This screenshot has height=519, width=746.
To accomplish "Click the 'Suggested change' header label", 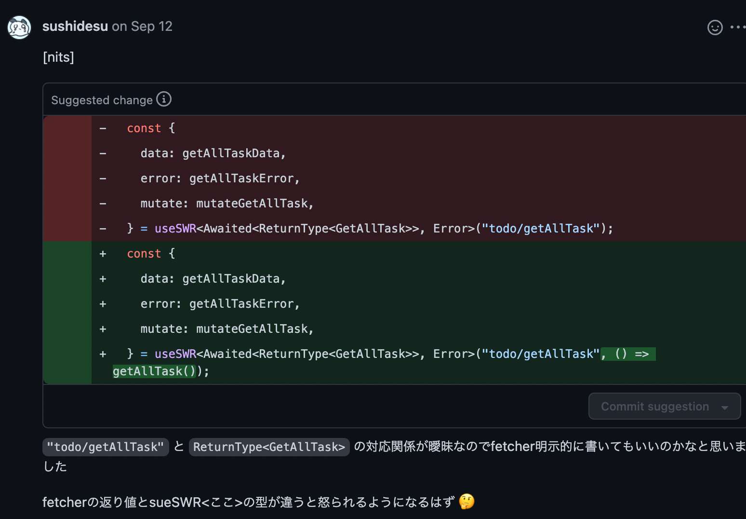I will [x=102, y=100].
